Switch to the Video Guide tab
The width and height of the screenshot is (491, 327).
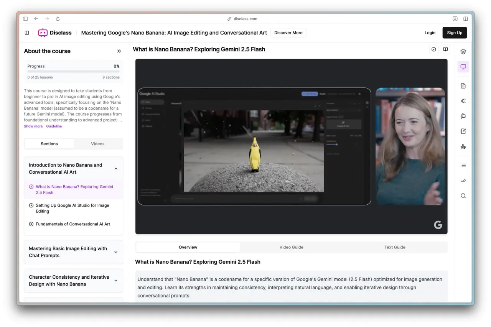(x=292, y=247)
